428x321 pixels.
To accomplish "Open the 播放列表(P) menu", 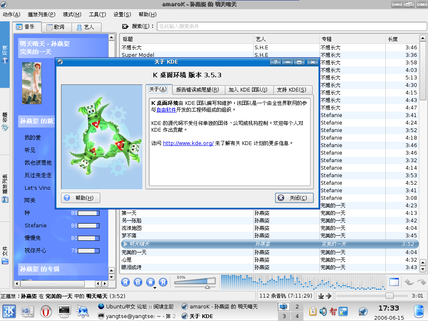I will point(41,15).
